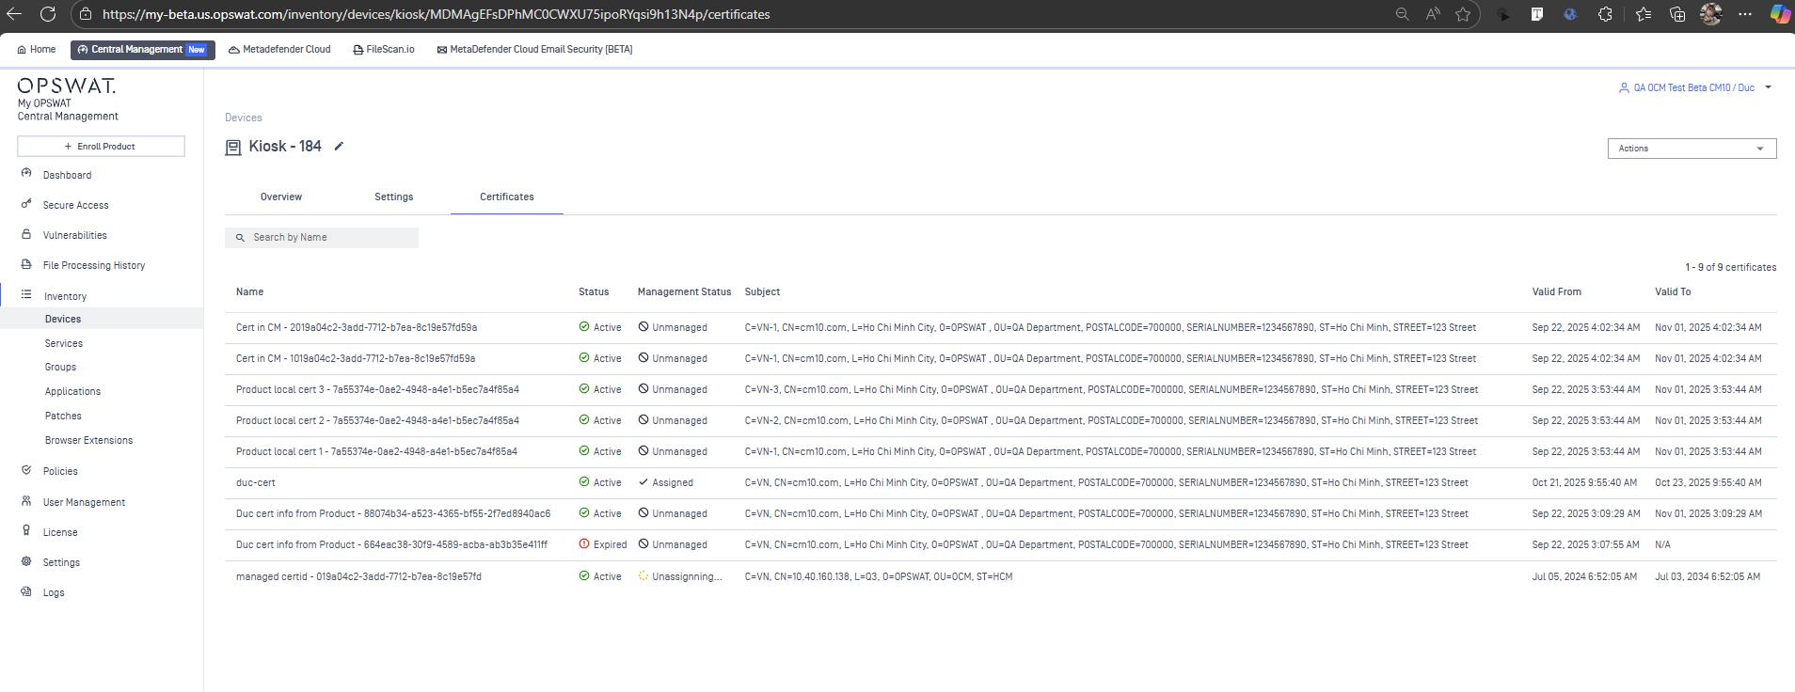
Task: Click the Devices breadcrumb link
Action: point(244,118)
